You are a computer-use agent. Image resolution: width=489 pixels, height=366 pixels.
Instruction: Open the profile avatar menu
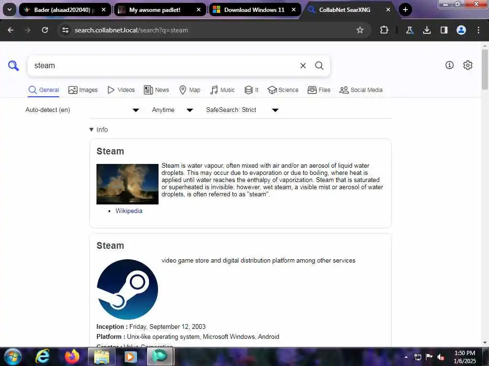click(x=461, y=30)
